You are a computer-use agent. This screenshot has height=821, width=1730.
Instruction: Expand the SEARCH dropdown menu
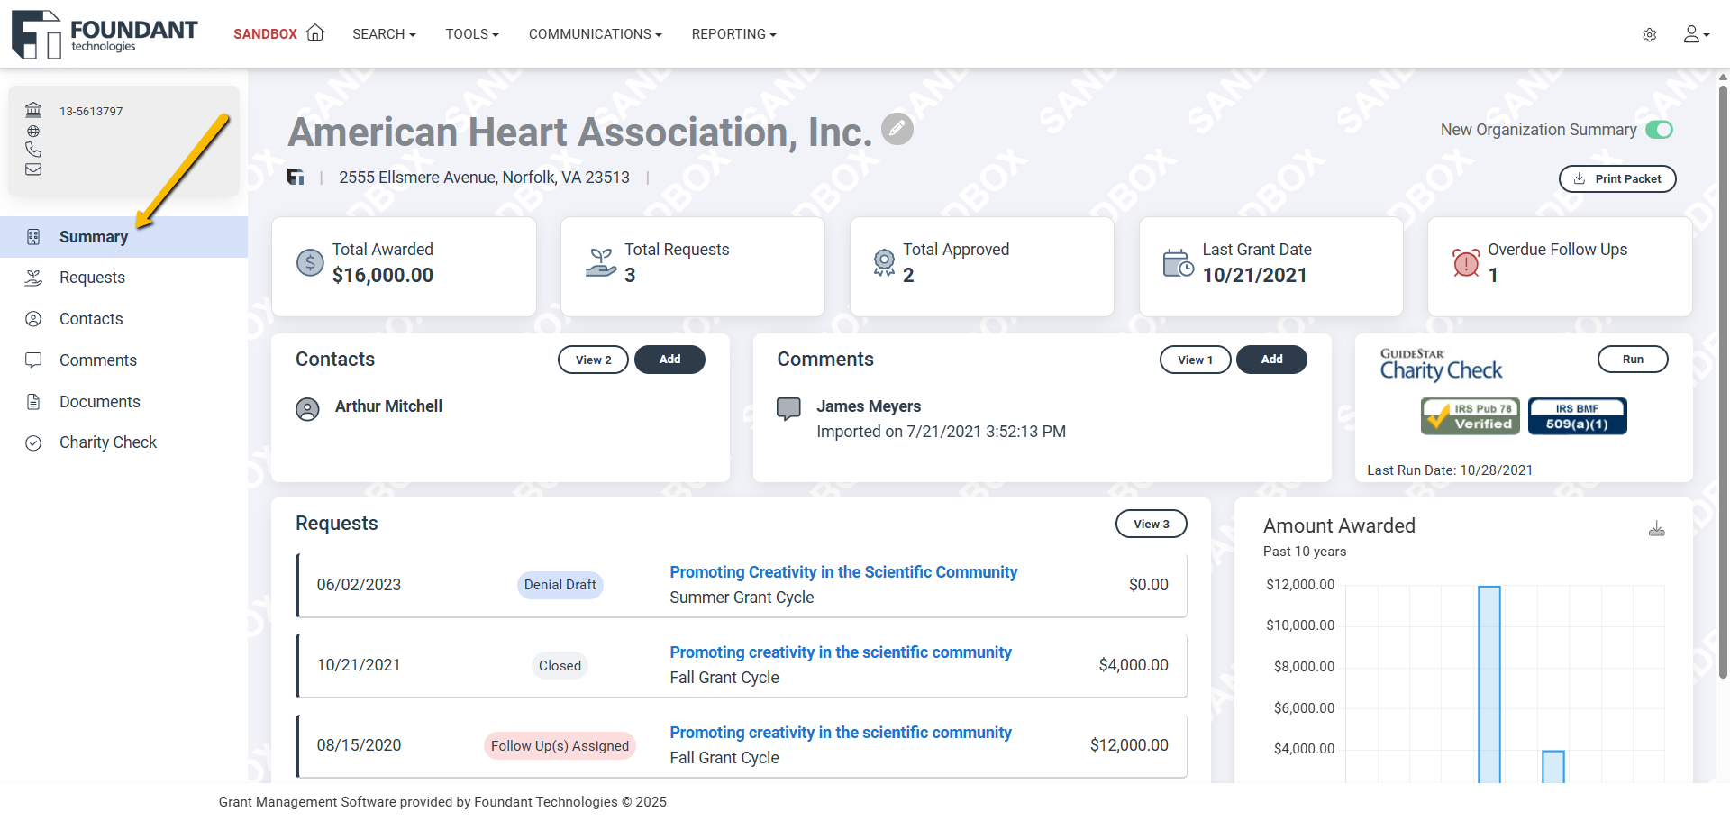pos(384,34)
